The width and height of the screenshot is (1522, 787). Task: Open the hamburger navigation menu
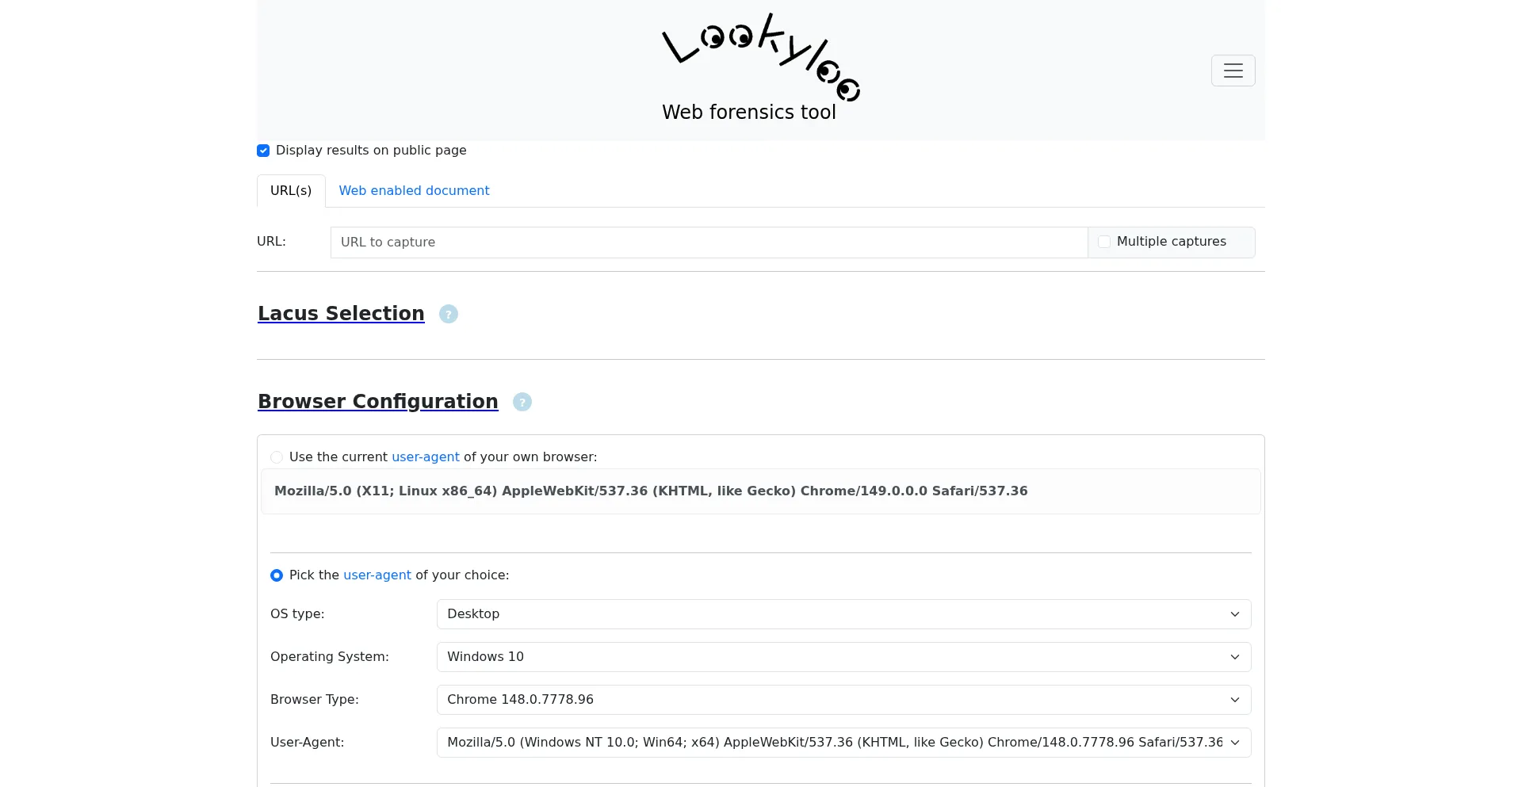(1233, 71)
